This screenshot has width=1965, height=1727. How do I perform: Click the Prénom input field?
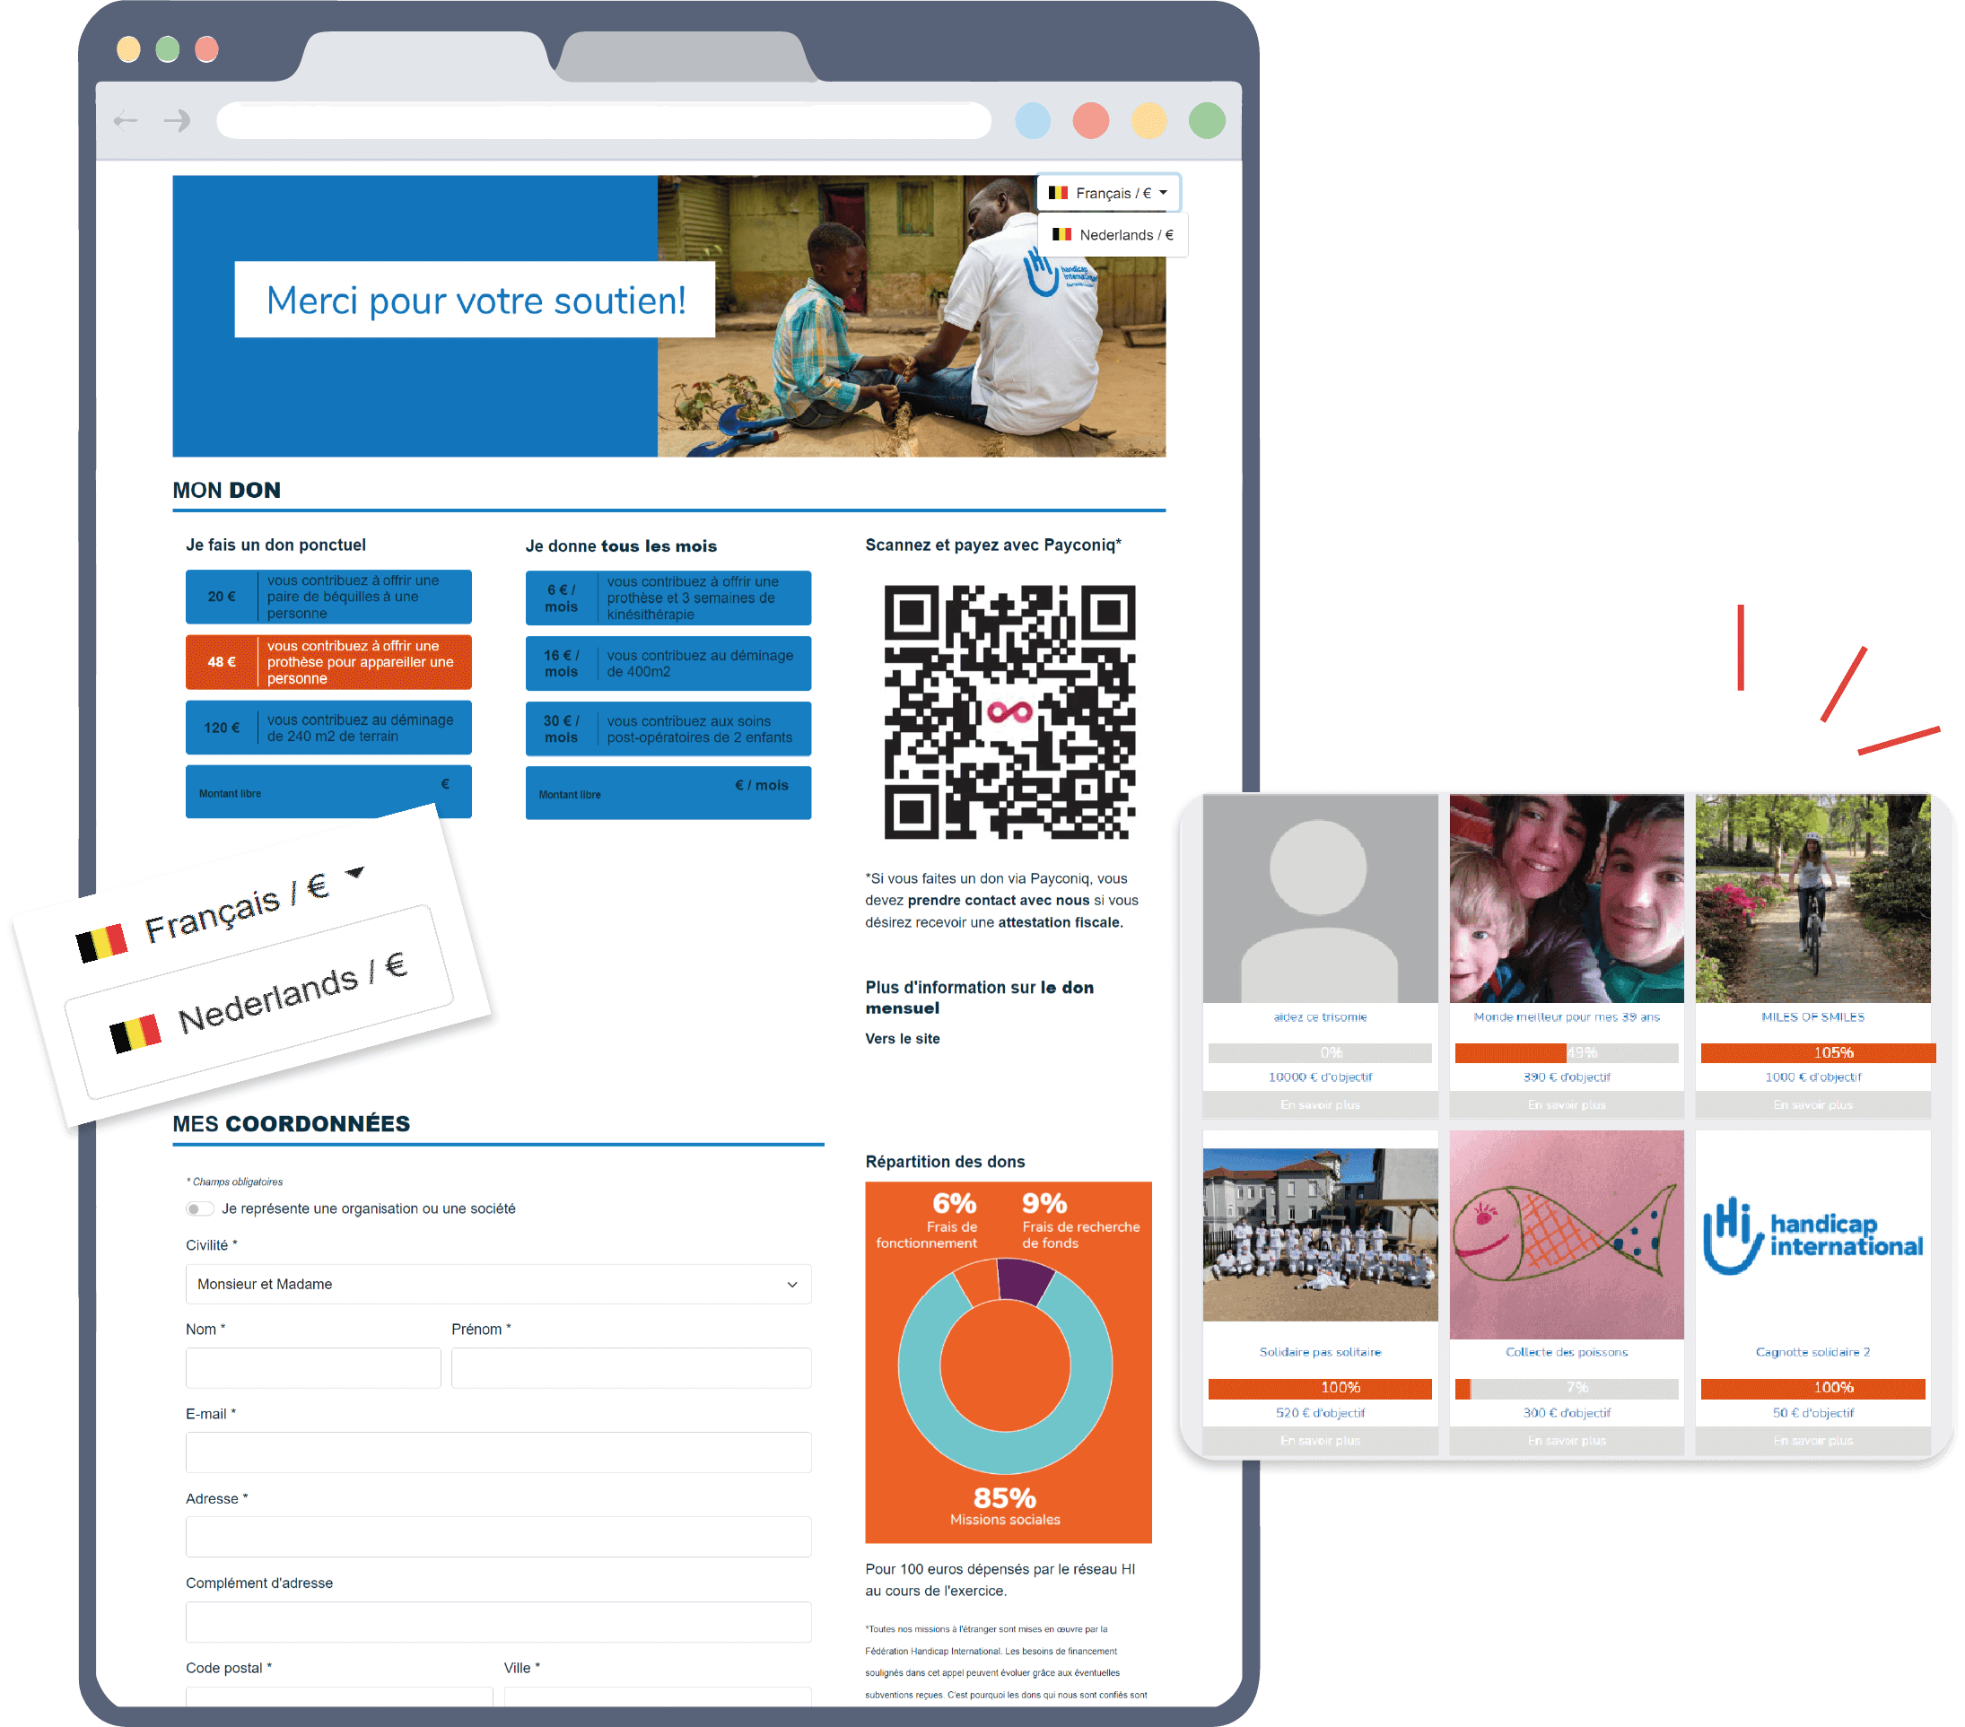pos(632,1367)
